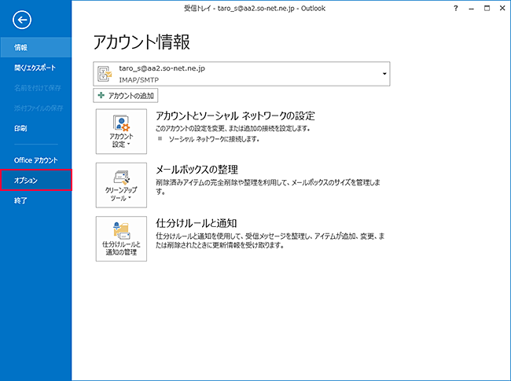
Task: Open the 開く/エクスポート tab
Action: [35, 68]
